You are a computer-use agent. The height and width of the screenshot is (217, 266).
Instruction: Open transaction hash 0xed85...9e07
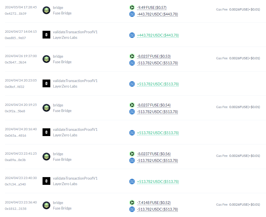click(15, 38)
